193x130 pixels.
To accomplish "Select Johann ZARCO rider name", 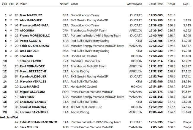I will pyautogui.click(x=31, y=61).
